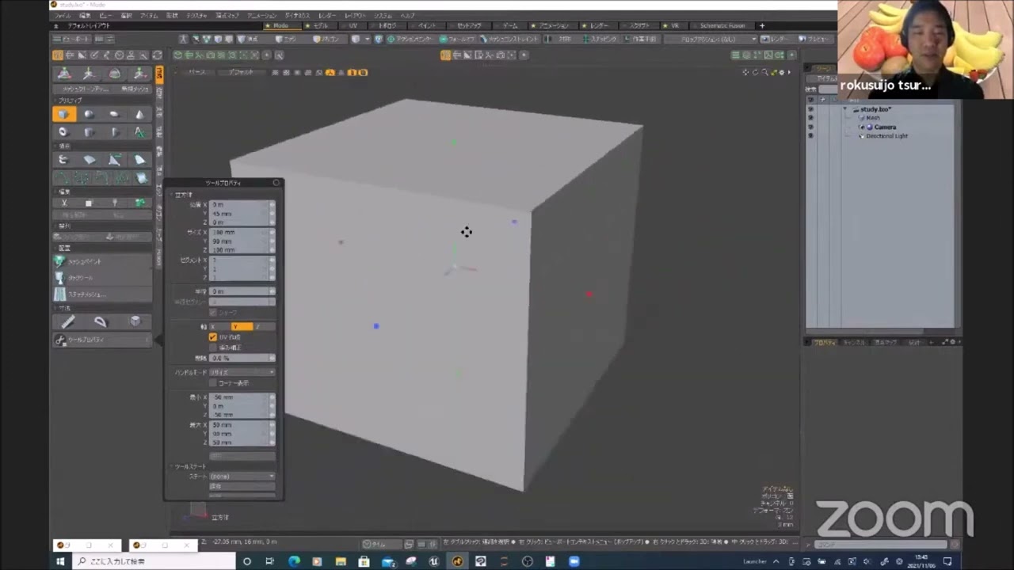
Task: Open the Perspective view type dropdown
Action: pyautogui.click(x=196, y=72)
